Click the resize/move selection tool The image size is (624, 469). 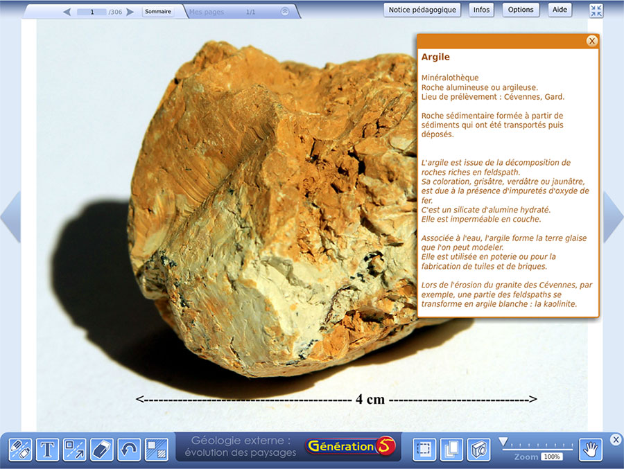[74, 450]
